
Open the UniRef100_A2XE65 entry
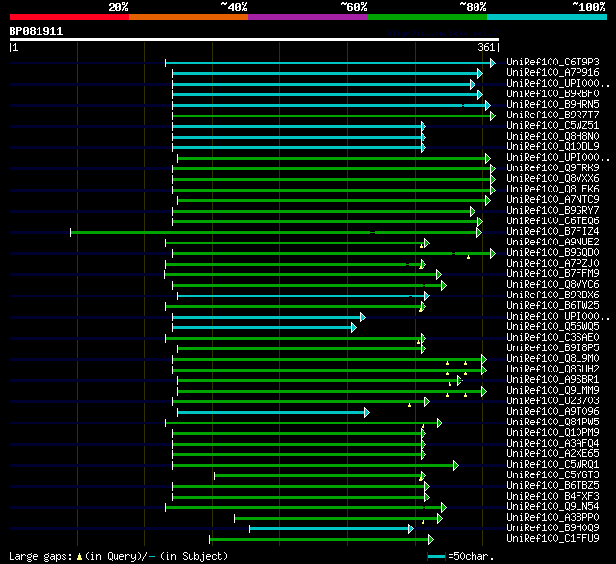pyautogui.click(x=552, y=454)
